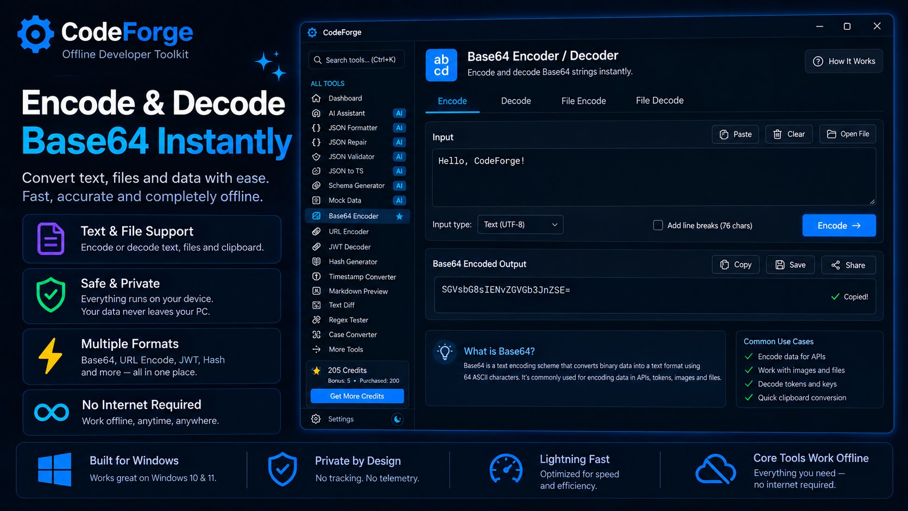Select Schema Generator icon
Viewport: 908px width, 511px height.
pyautogui.click(x=316, y=186)
